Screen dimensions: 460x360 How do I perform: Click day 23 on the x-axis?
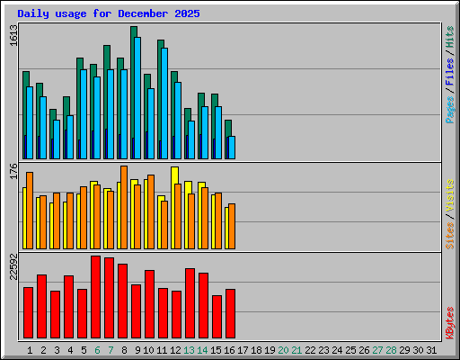323,350
